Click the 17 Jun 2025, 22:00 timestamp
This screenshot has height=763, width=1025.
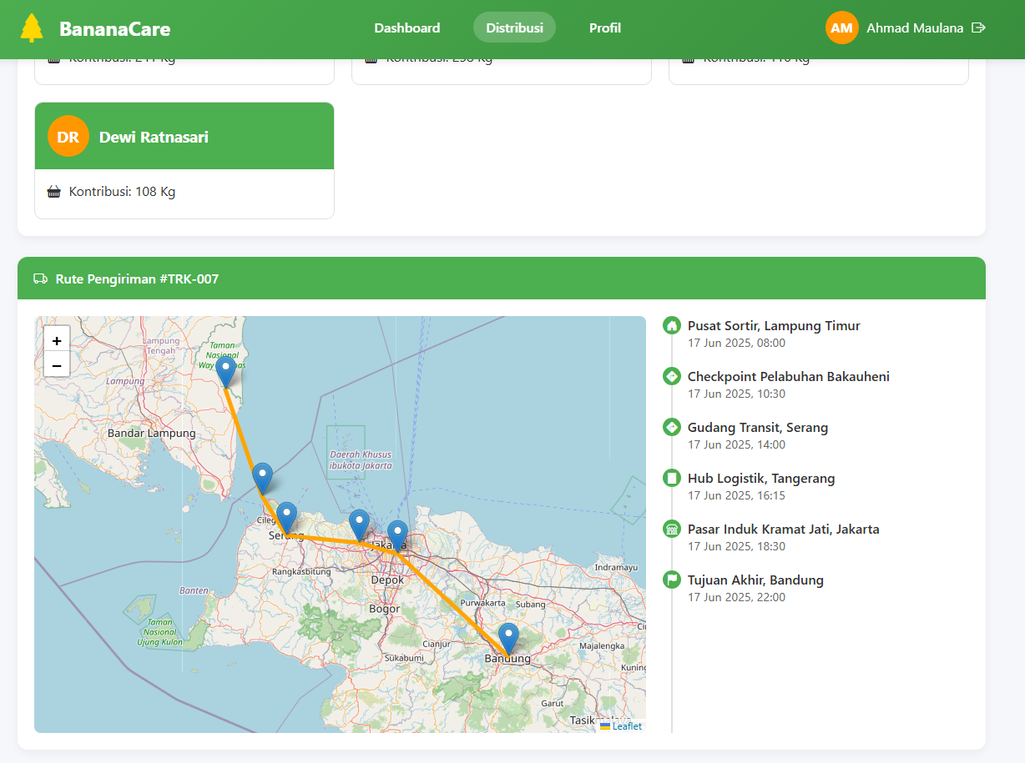736,597
